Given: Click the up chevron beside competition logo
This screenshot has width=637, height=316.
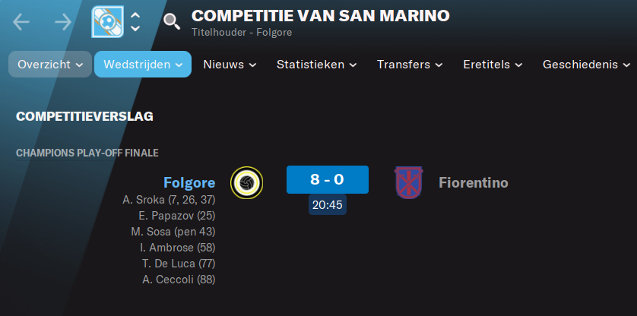Looking at the screenshot, I should (135, 15).
